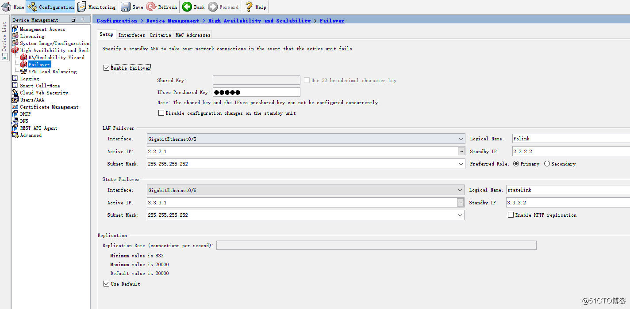Open the State Failover Subnet Mask dropdown
This screenshot has width=630, height=309.
[x=461, y=215]
